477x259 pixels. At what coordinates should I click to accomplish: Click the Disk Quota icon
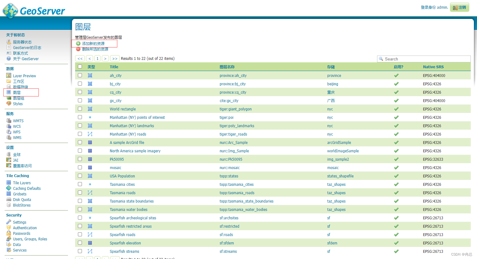[9, 199]
